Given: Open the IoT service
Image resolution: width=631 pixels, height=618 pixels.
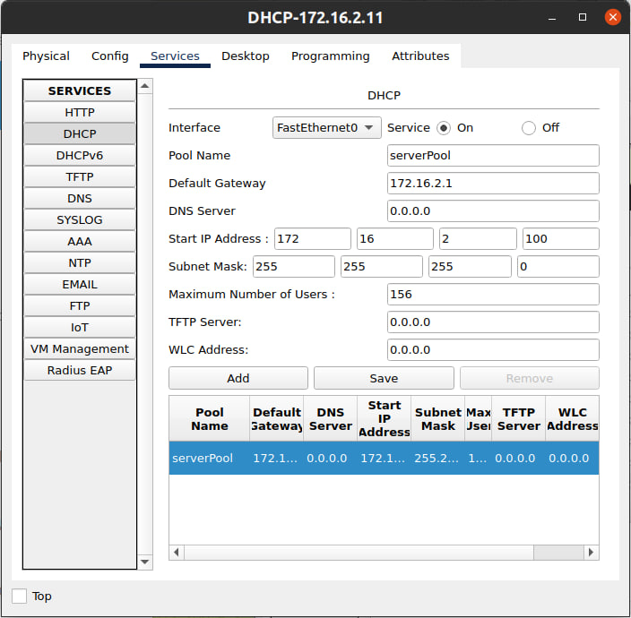Looking at the screenshot, I should 80,327.
